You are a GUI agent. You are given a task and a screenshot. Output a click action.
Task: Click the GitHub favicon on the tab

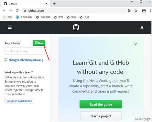[x=5, y=4]
